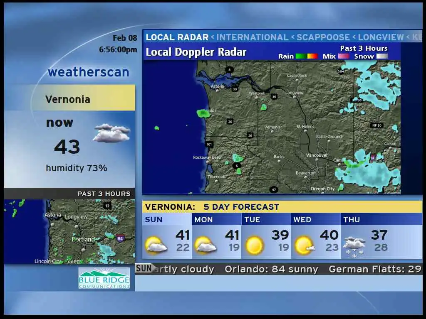Click the route 504 marker on radar
The height and width of the screenshot is (319, 426).
(x=341, y=71)
